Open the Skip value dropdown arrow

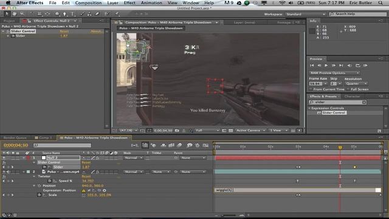[x=340, y=84]
